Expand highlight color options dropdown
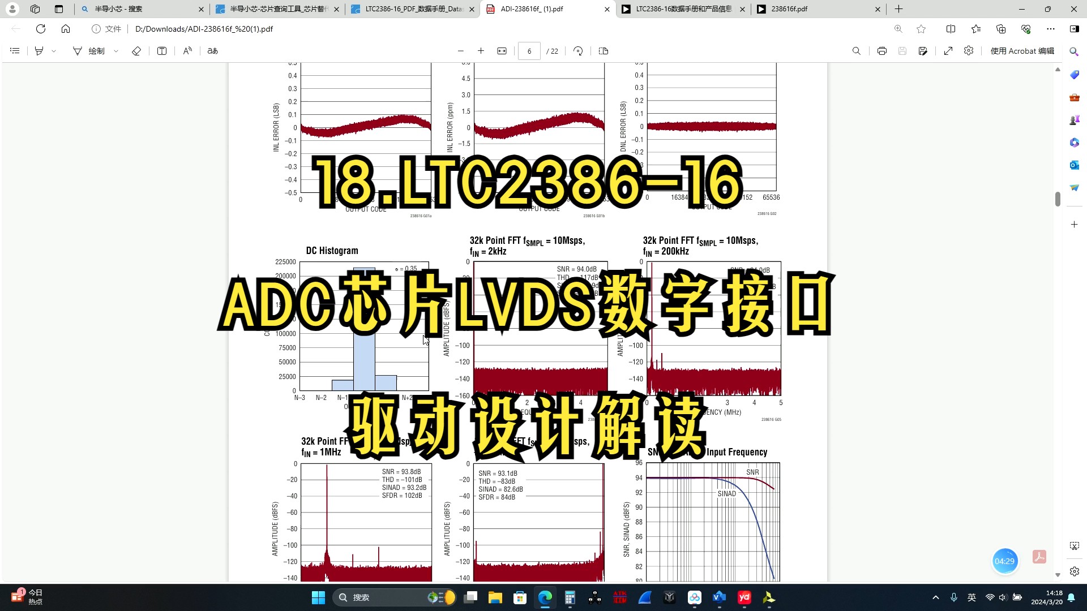 tap(54, 51)
